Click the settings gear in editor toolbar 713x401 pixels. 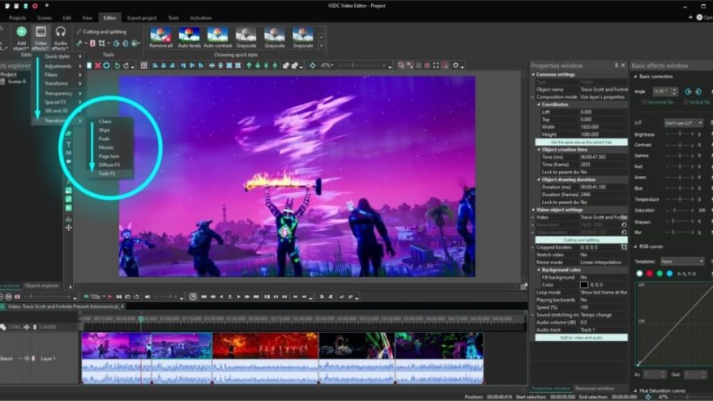coord(455,65)
